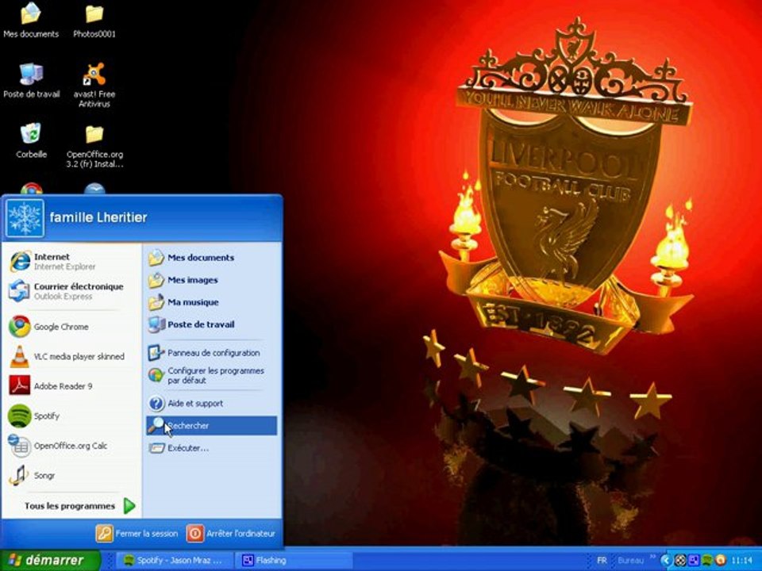Viewport: 762px width, 571px height.
Task: Select the Rechercher search entry
Action: (211, 426)
